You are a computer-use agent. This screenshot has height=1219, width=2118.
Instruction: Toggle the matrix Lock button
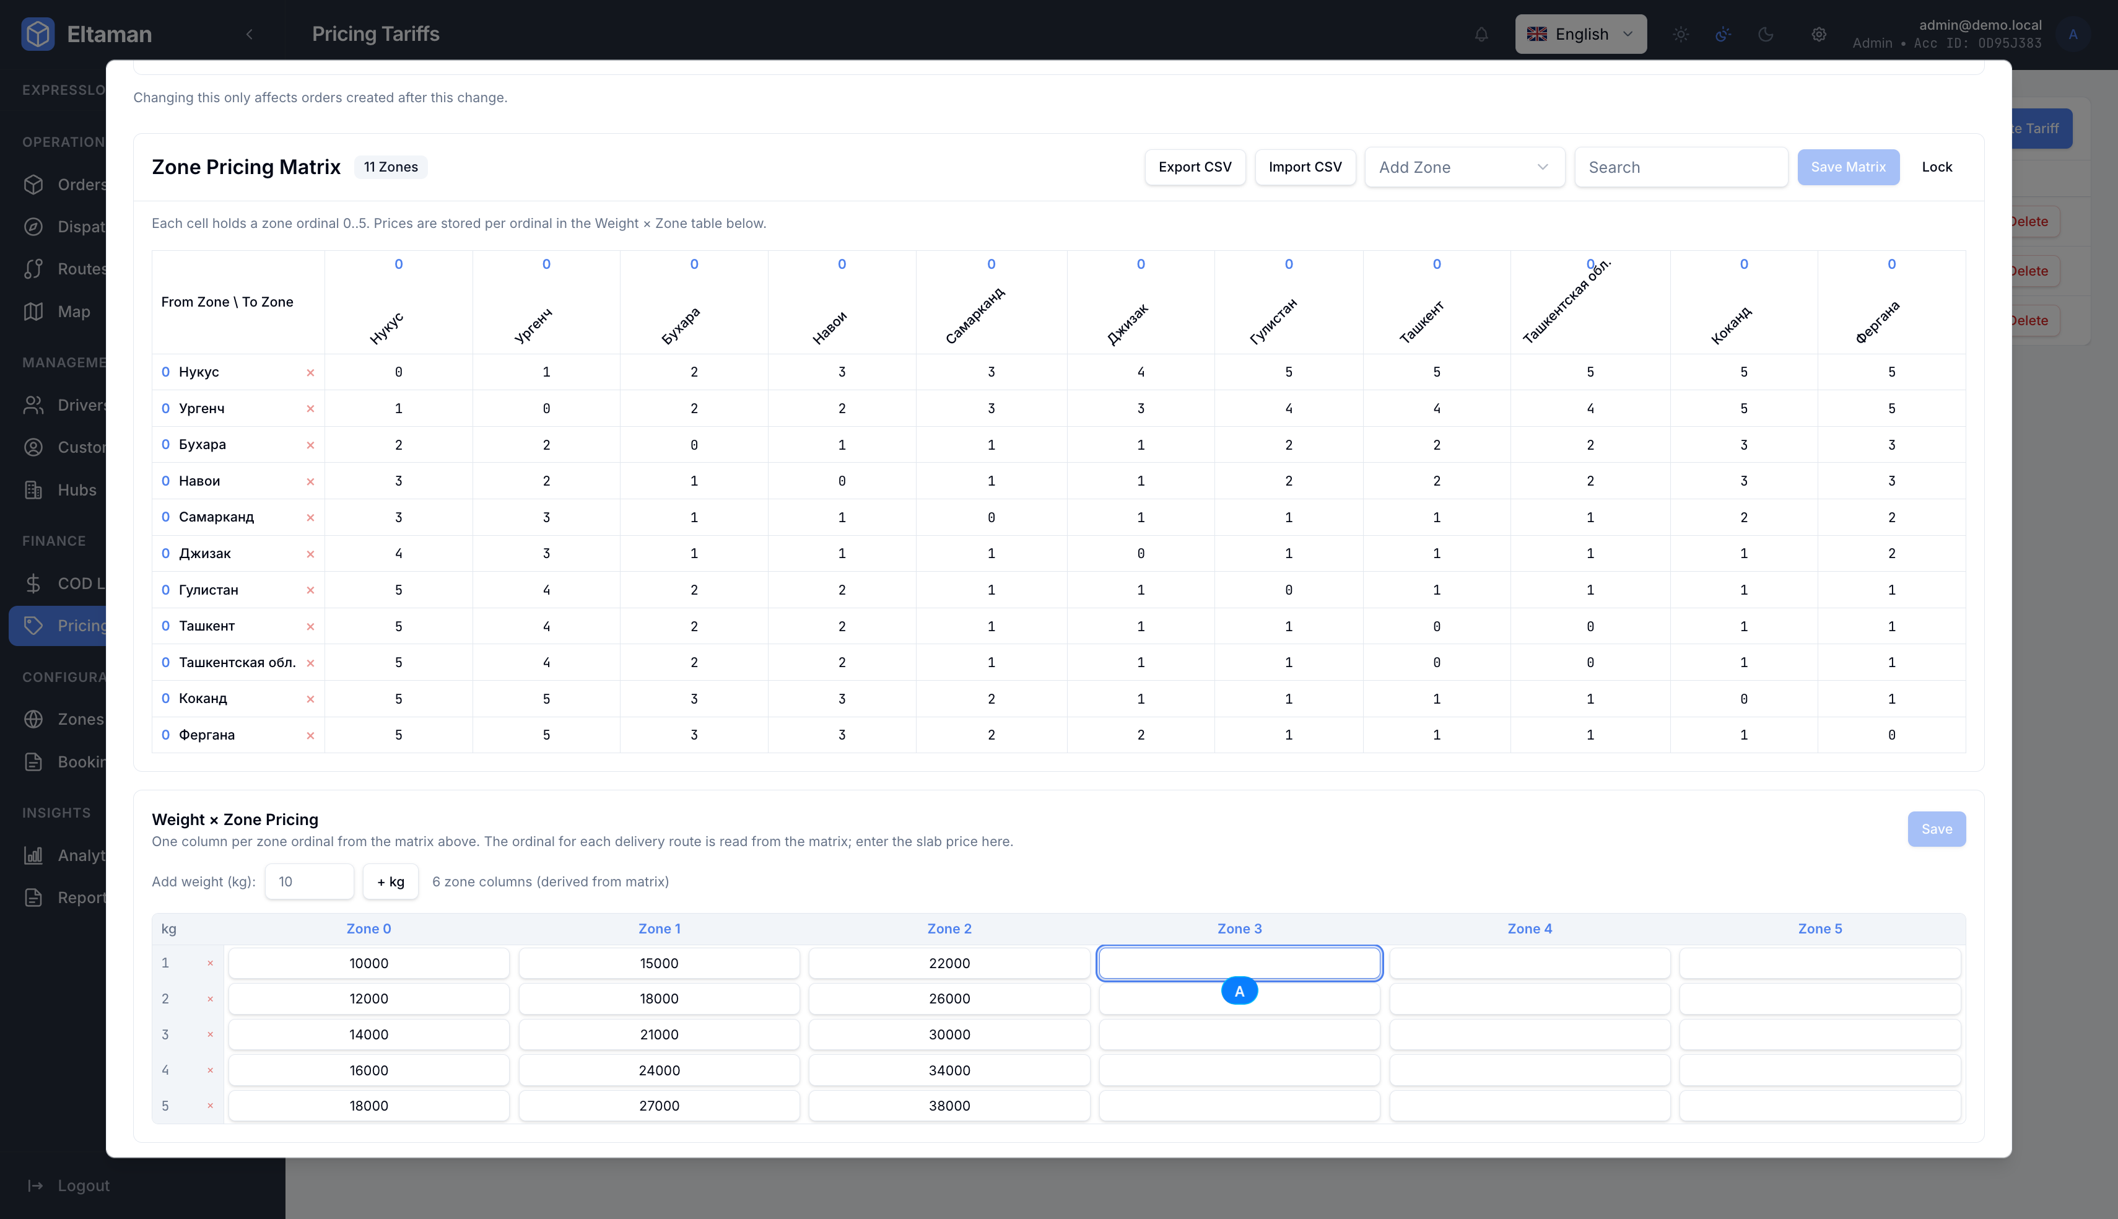coord(1937,167)
